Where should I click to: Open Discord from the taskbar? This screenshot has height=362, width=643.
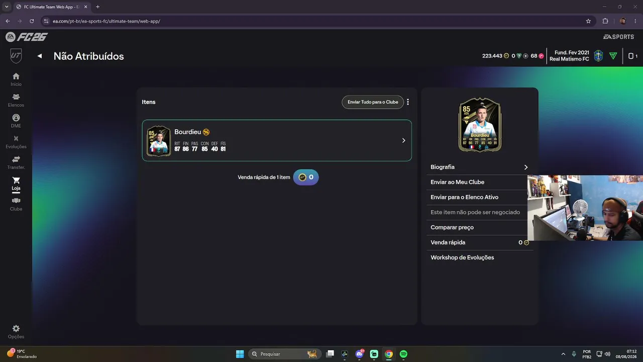pyautogui.click(x=359, y=354)
